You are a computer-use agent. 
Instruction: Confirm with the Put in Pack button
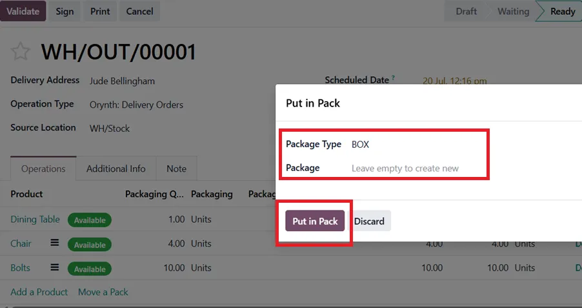point(315,221)
